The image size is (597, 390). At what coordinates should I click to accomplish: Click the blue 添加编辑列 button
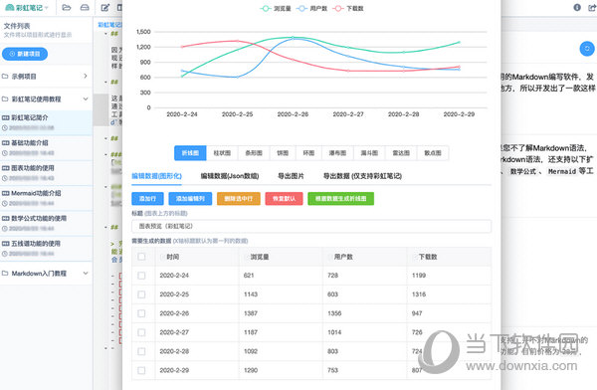click(x=190, y=198)
